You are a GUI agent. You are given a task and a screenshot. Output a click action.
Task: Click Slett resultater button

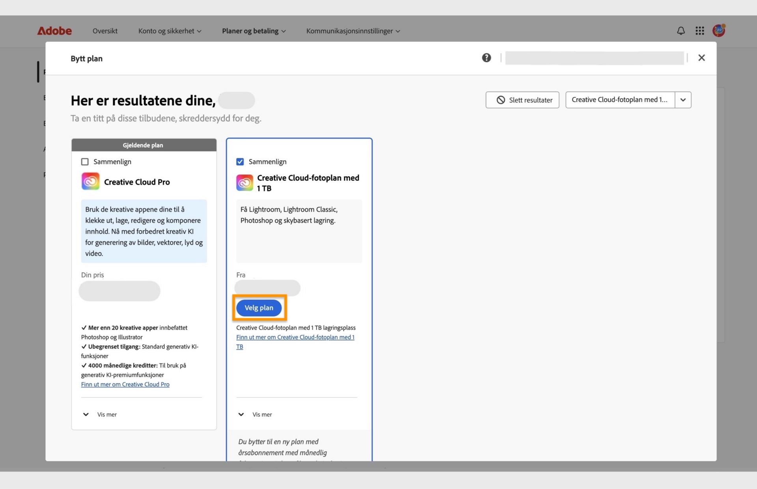(522, 100)
